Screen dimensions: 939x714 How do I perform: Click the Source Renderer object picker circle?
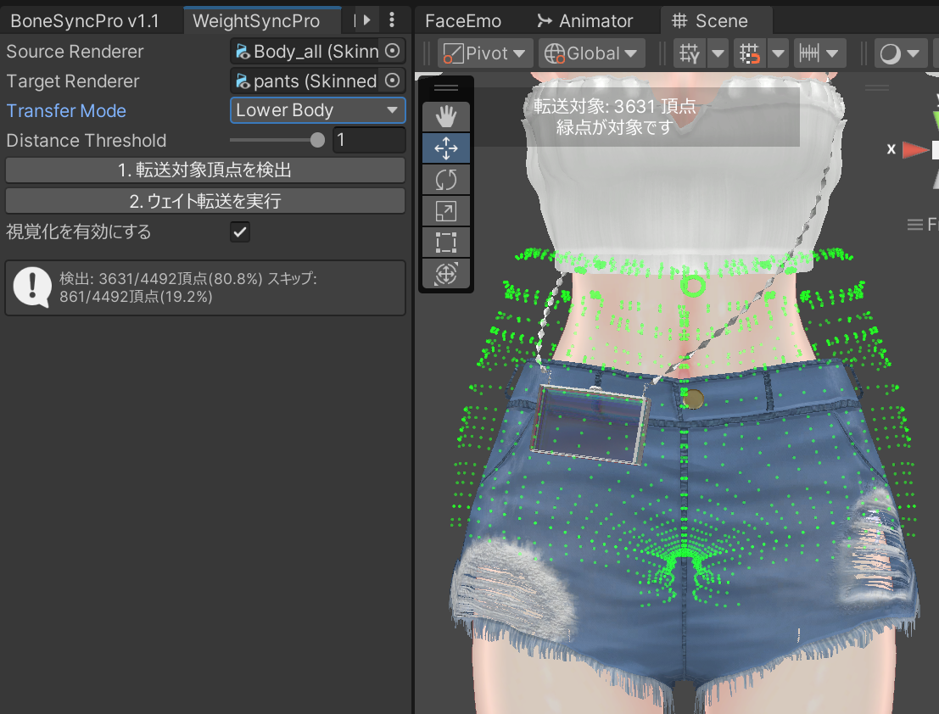[391, 51]
